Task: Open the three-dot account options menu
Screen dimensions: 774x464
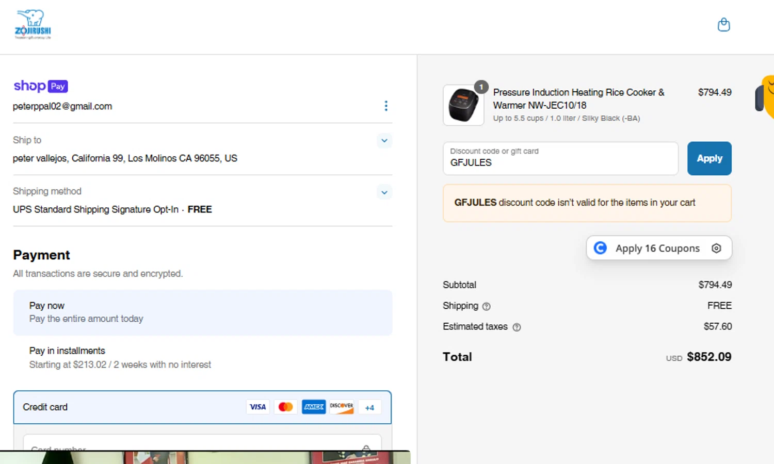Action: [x=386, y=106]
